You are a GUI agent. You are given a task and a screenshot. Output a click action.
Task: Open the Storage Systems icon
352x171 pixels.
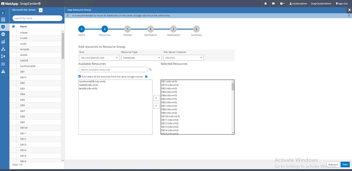(x=3, y=56)
